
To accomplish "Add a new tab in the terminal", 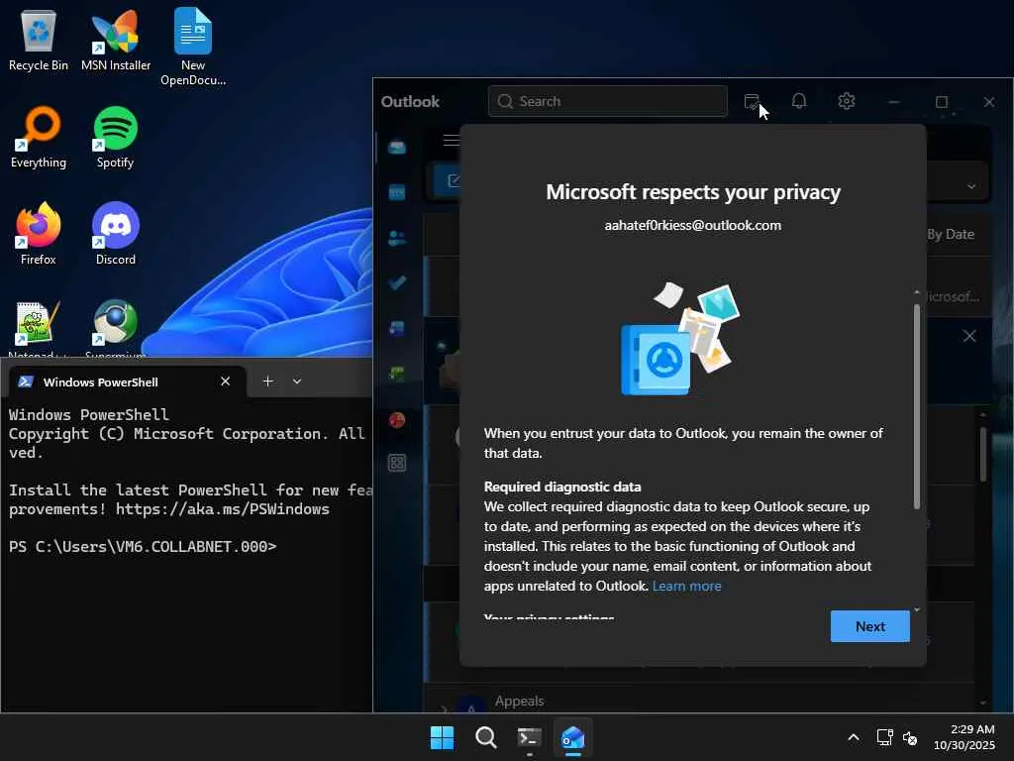I will coord(267,381).
